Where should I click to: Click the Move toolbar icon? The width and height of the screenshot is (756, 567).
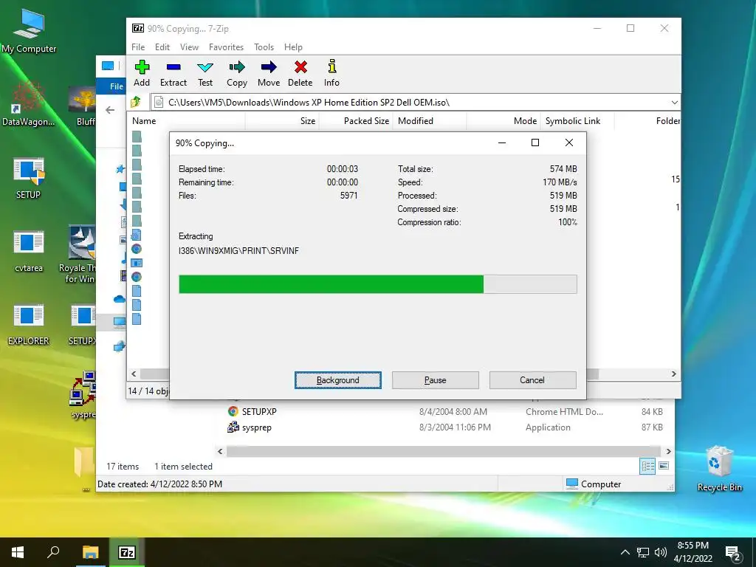tap(269, 73)
